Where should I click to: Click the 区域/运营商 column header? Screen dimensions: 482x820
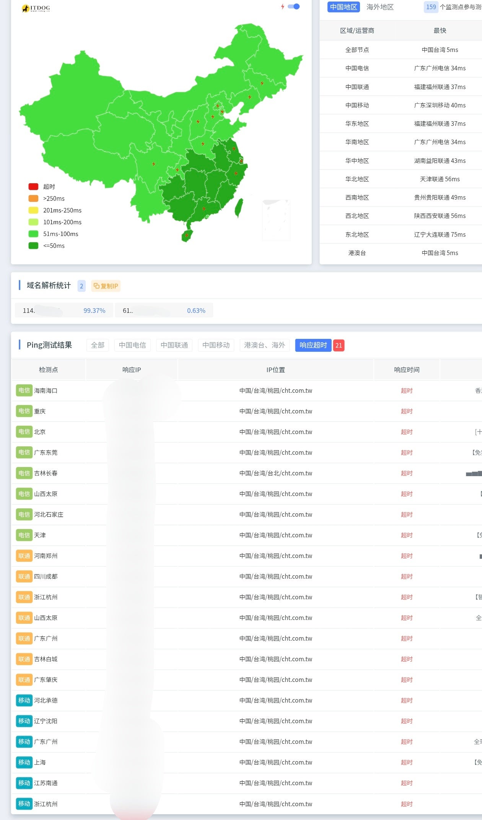(x=357, y=31)
